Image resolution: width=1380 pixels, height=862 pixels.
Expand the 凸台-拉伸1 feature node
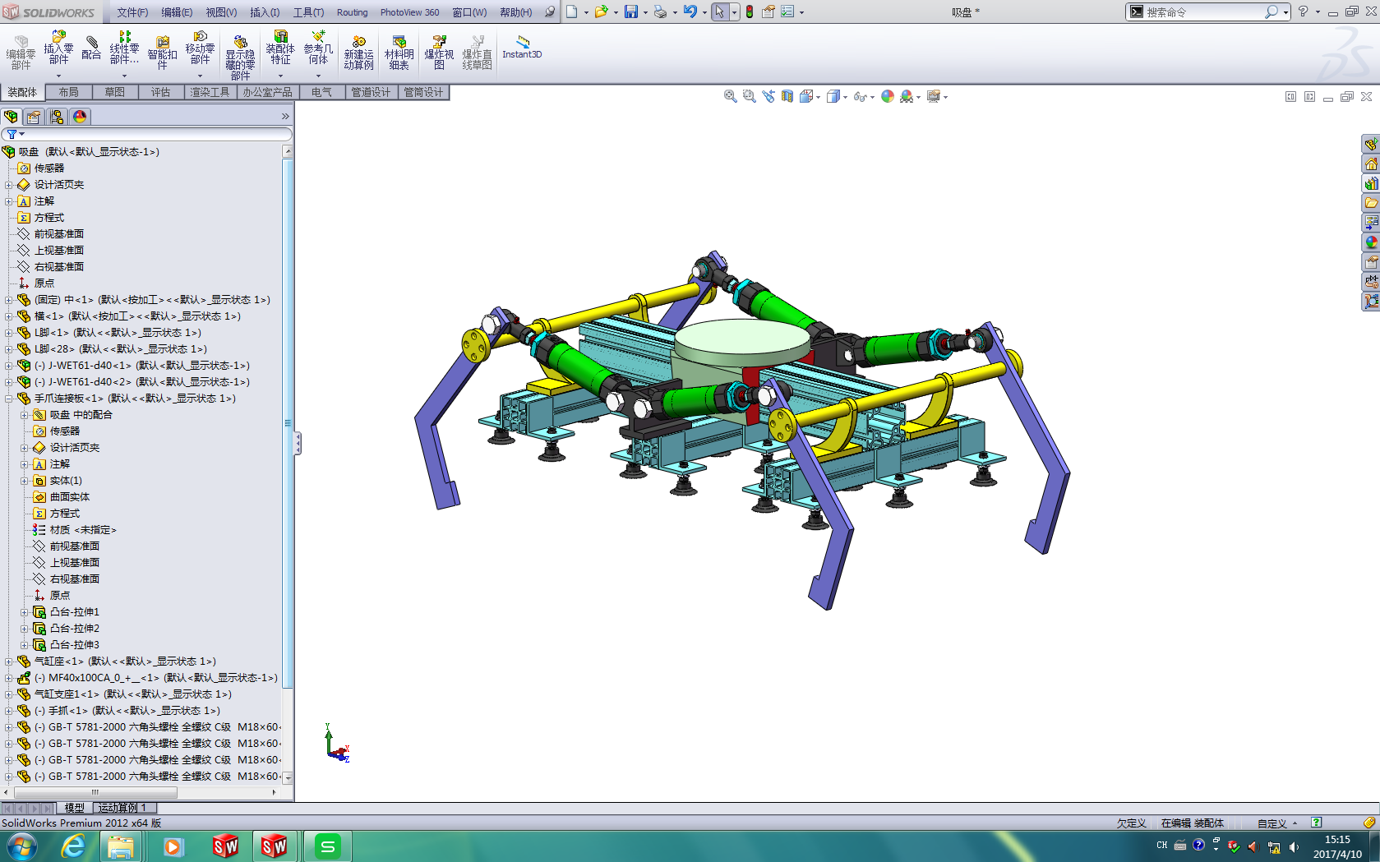[25, 612]
